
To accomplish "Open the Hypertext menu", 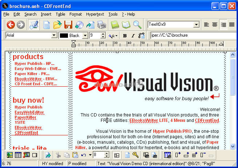I will tap(95, 14).
